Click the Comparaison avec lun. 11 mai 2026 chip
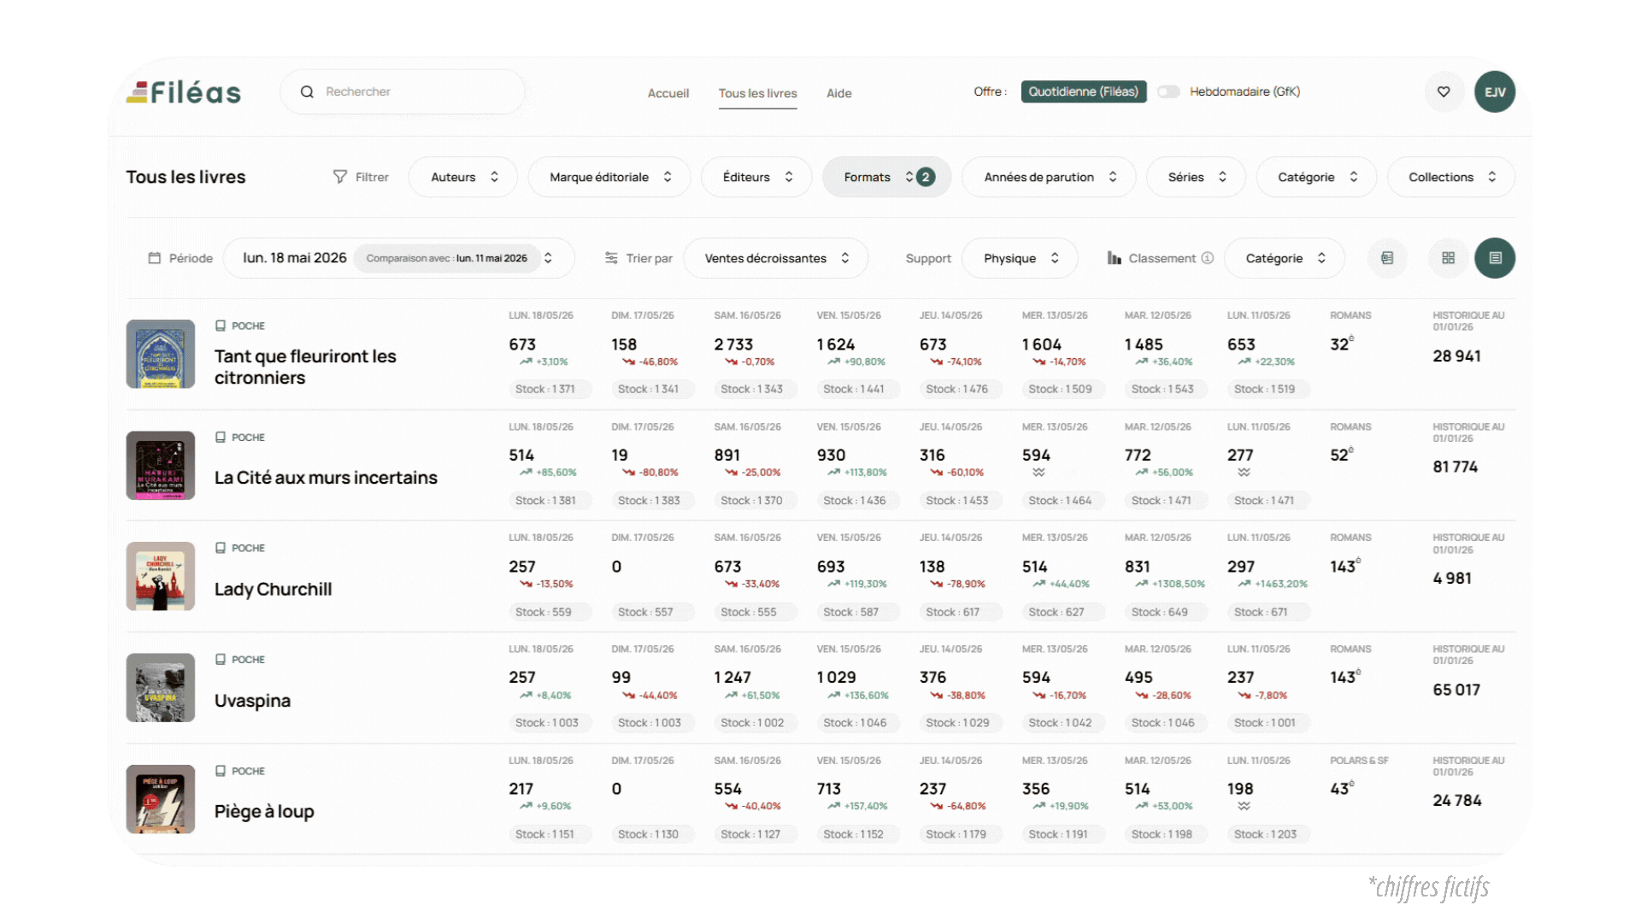Viewport: 1641px width, 923px height. point(447,258)
